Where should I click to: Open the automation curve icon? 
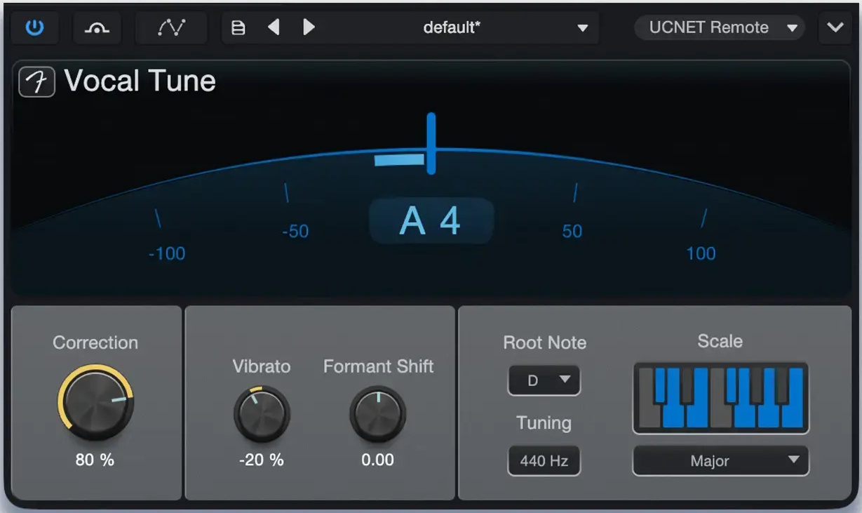pyautogui.click(x=171, y=28)
